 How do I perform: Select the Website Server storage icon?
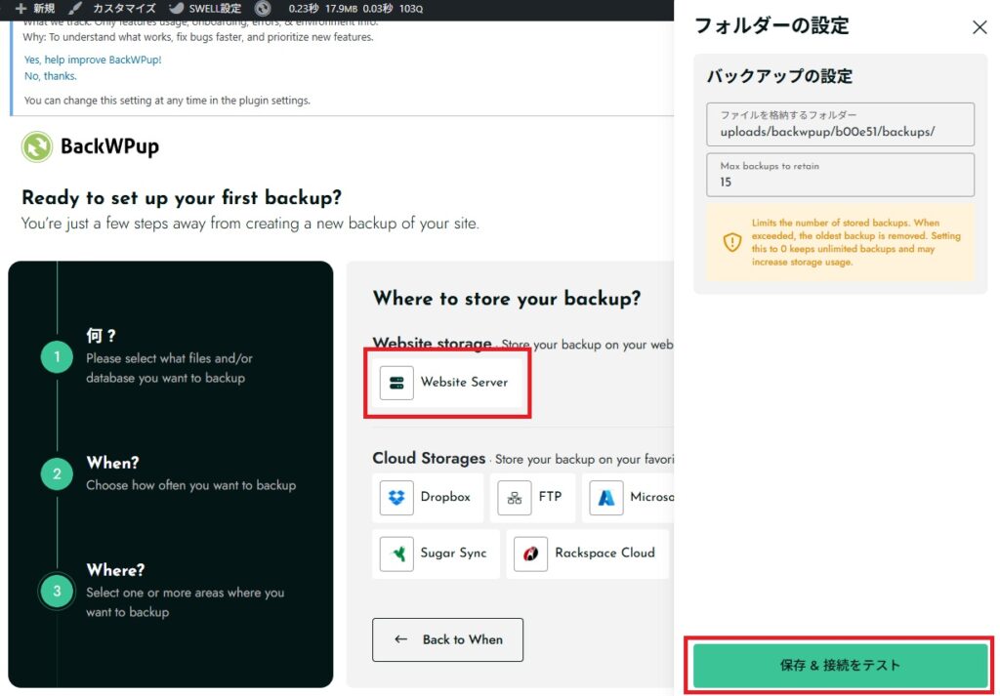tap(396, 383)
